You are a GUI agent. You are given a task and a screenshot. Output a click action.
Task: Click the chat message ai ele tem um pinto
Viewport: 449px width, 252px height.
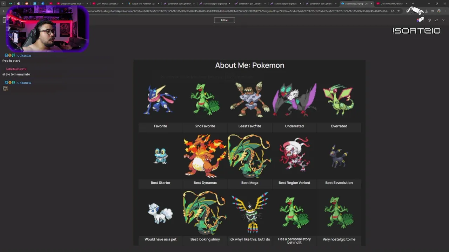pos(16,74)
